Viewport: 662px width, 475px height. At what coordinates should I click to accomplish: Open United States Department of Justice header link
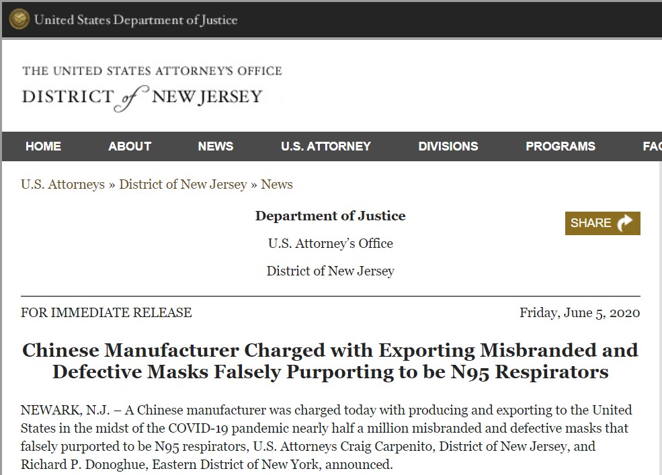(x=136, y=20)
